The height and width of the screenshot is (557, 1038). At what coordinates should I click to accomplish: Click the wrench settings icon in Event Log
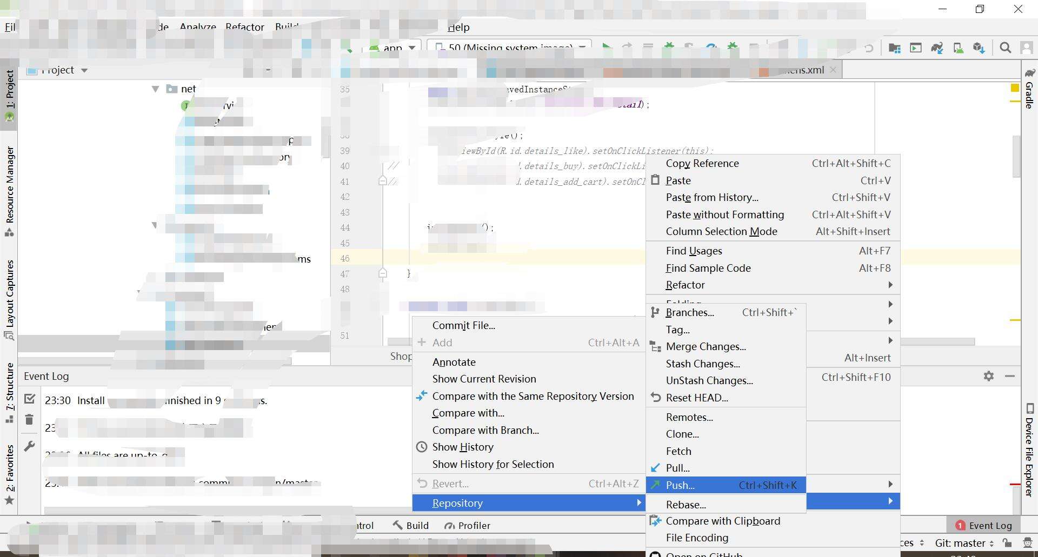(x=30, y=446)
